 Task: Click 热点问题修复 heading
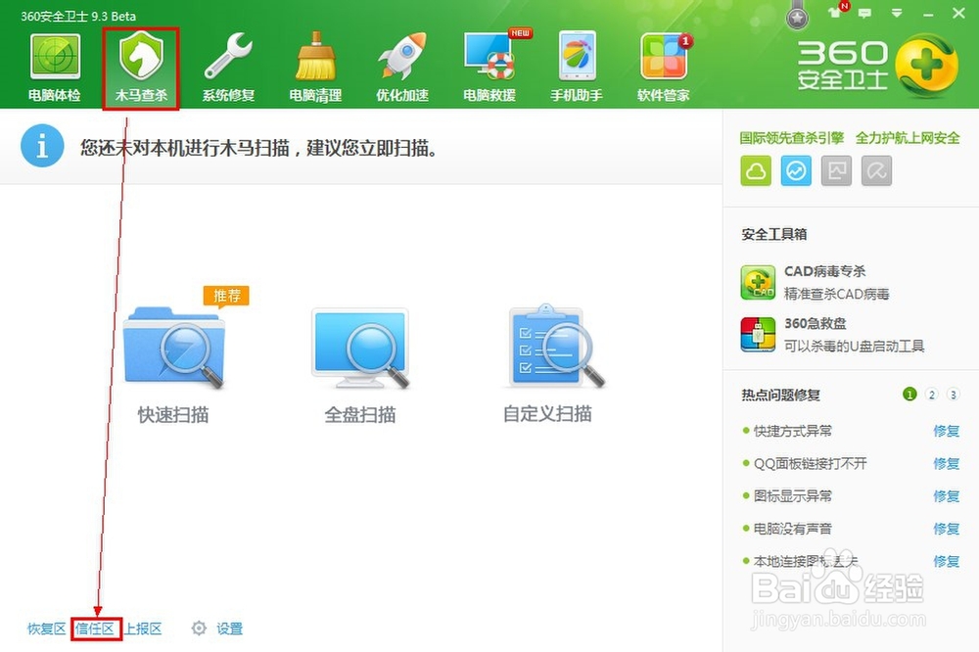(781, 395)
